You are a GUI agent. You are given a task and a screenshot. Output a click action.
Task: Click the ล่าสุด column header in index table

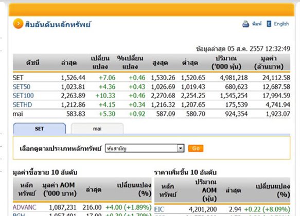pyautogui.click(x=69, y=63)
